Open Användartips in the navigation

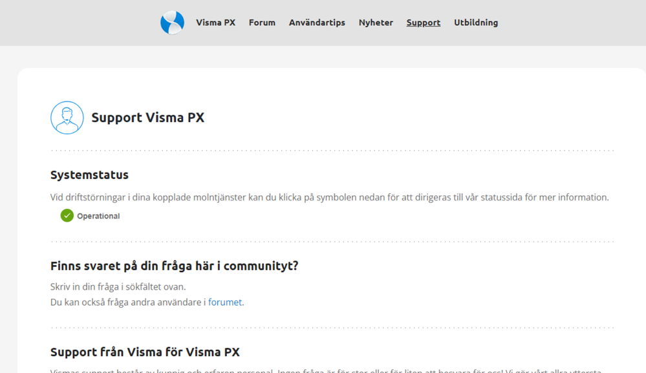(317, 23)
